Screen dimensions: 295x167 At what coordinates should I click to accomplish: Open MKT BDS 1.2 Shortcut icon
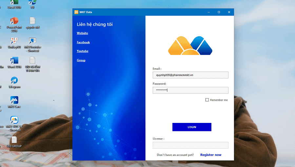pos(14,124)
